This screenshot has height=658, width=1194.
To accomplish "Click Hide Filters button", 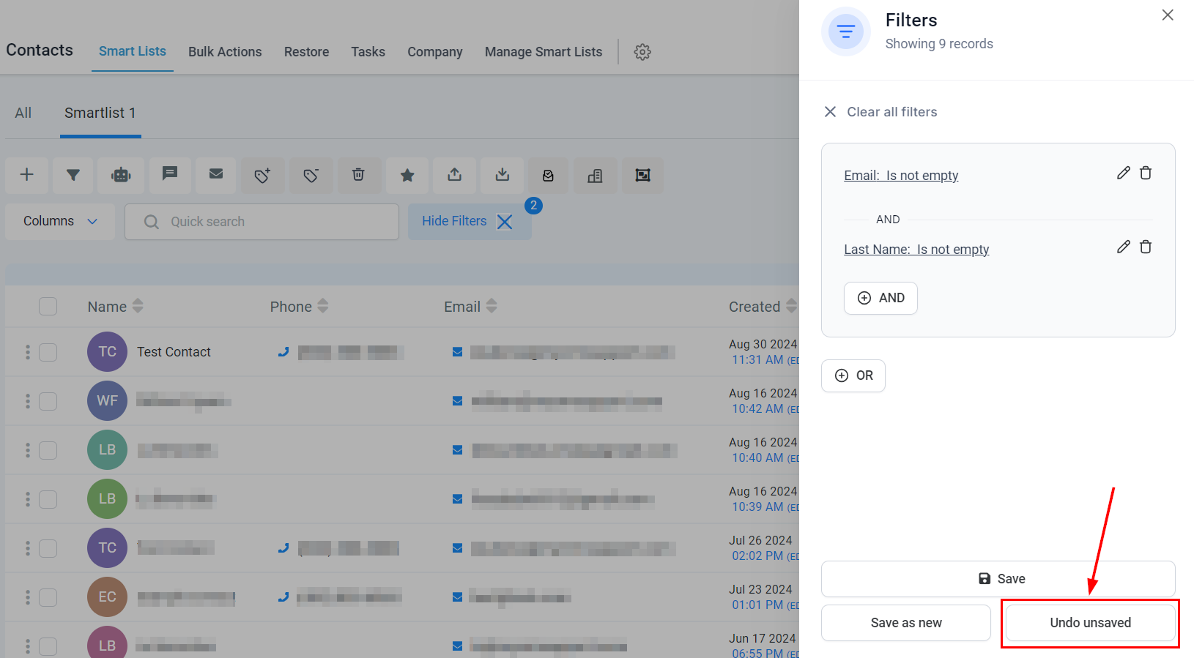I will click(470, 221).
